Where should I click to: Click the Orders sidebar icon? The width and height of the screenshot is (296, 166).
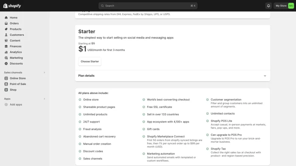(6, 23)
